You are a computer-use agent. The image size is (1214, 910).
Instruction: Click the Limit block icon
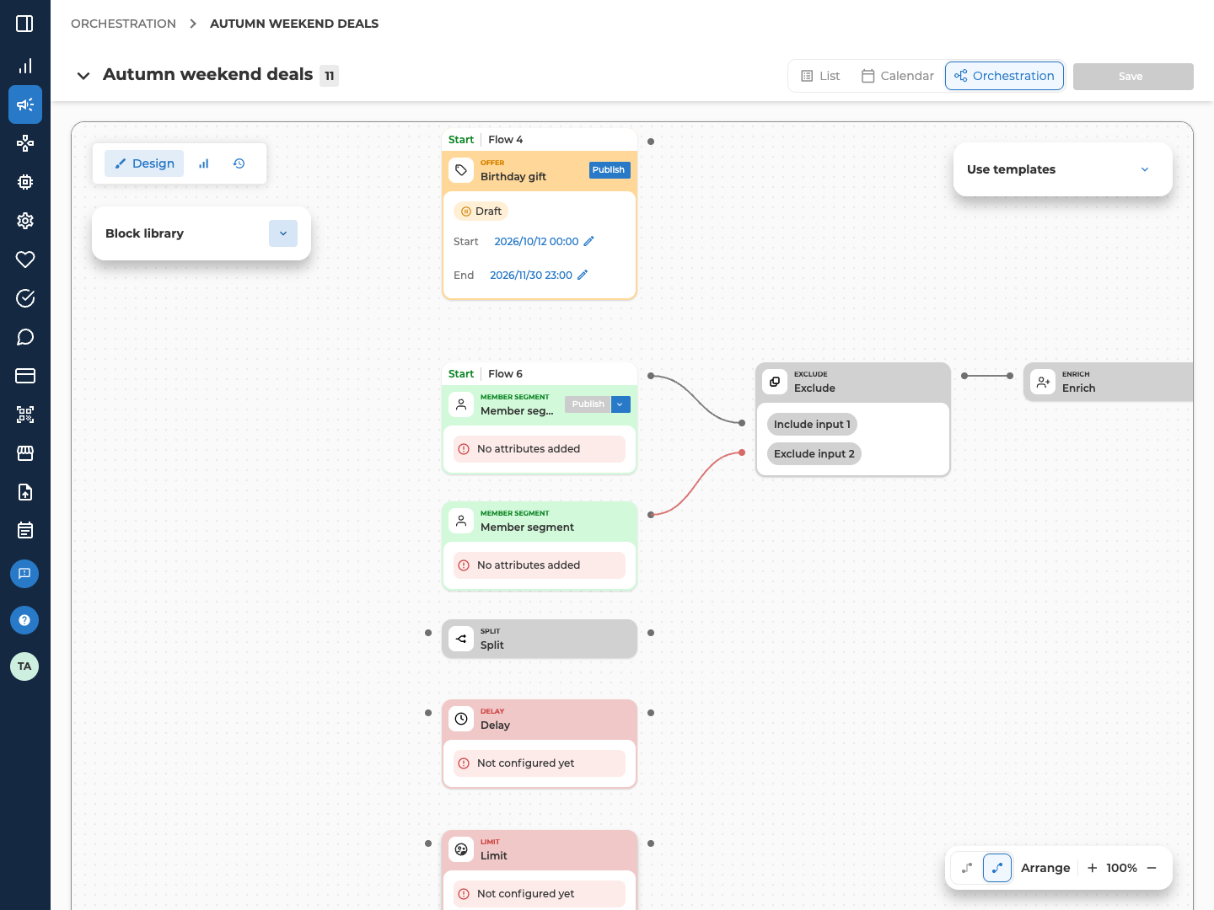[461, 849]
